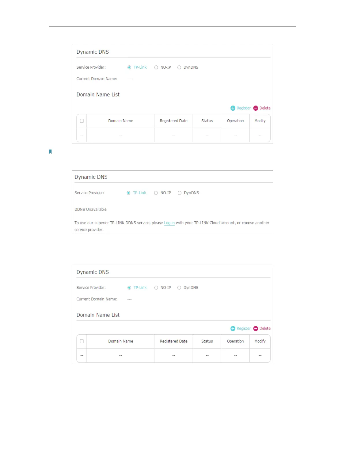Screen dimensions: 345x456
Task: Tick the select-all checkbox in bottom domain table
Action: (x=82, y=341)
